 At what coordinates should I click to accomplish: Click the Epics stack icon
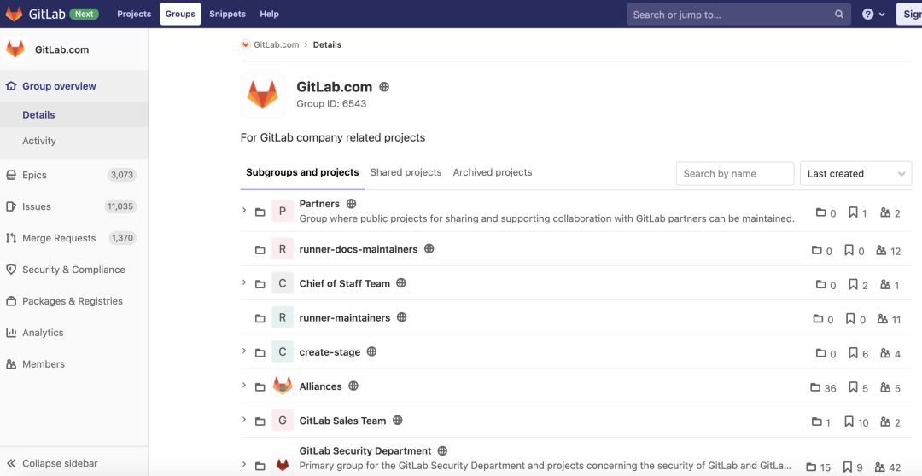pos(10,175)
